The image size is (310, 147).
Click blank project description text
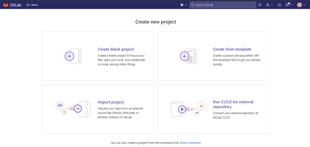[x=121, y=60]
